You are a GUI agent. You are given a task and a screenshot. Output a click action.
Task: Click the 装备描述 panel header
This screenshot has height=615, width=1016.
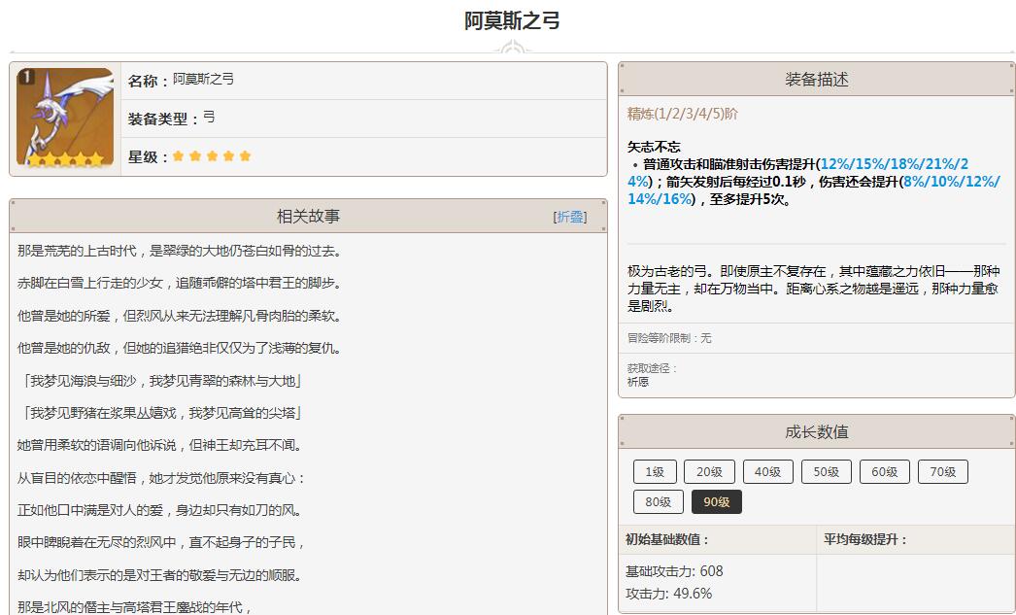[817, 79]
